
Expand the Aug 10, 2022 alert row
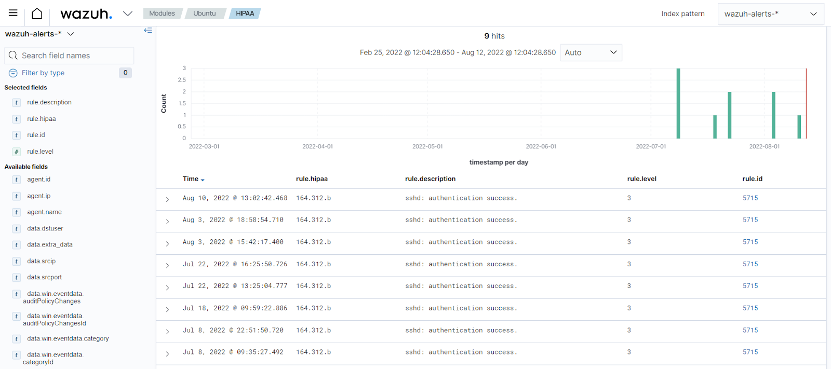[167, 199]
